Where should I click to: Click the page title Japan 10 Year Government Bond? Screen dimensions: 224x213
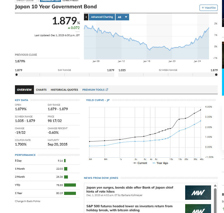pos(56,7)
